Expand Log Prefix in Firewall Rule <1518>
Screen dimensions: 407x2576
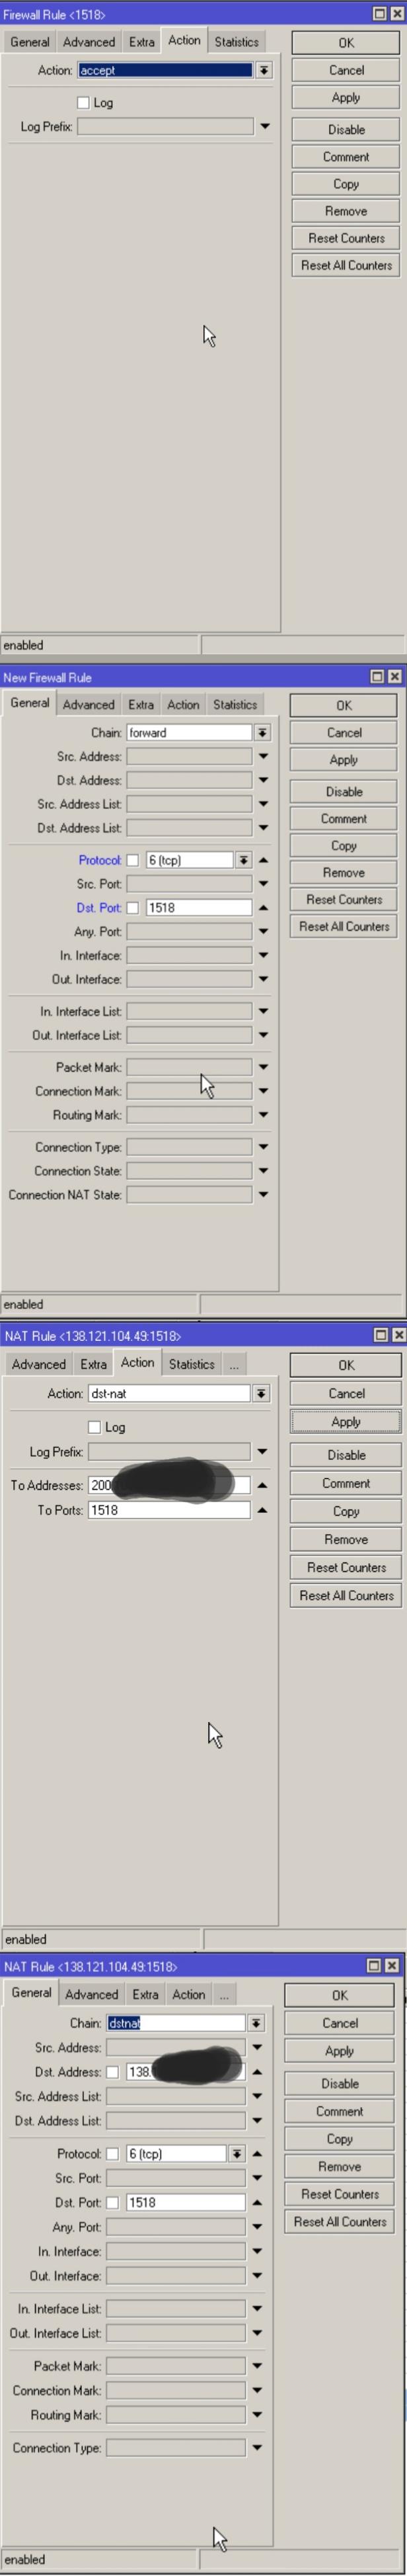(264, 126)
